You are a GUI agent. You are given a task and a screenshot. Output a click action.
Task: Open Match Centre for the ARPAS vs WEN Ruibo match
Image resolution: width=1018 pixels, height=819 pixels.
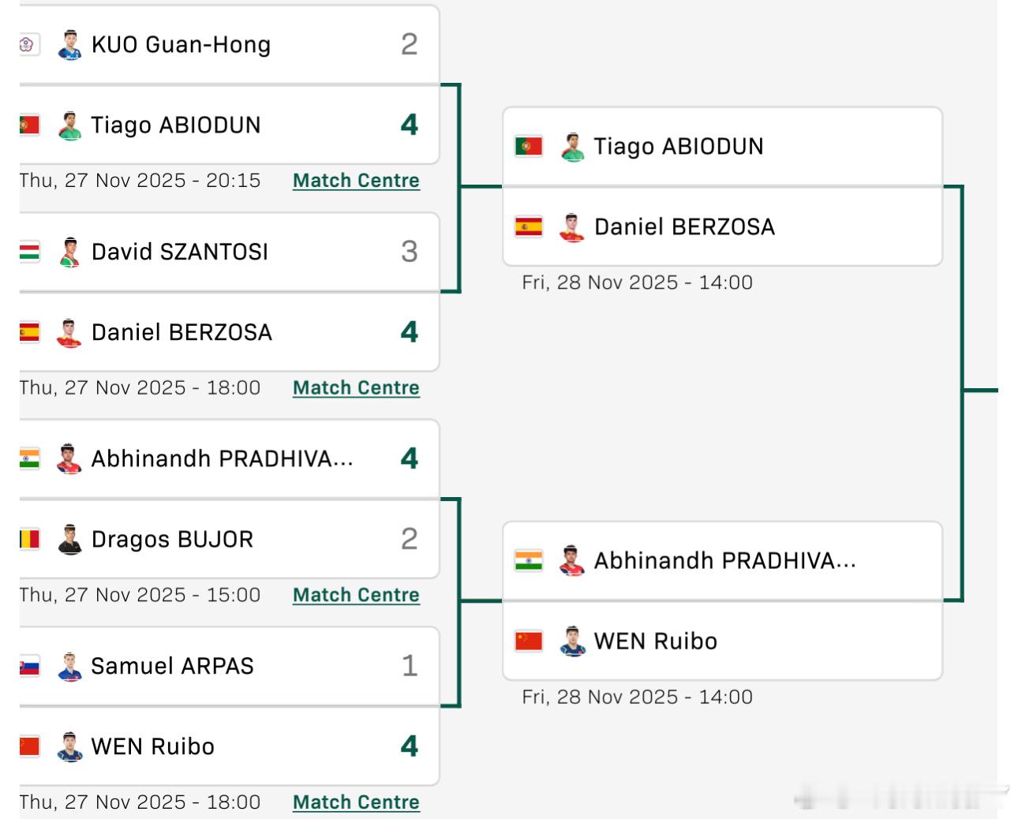click(356, 802)
